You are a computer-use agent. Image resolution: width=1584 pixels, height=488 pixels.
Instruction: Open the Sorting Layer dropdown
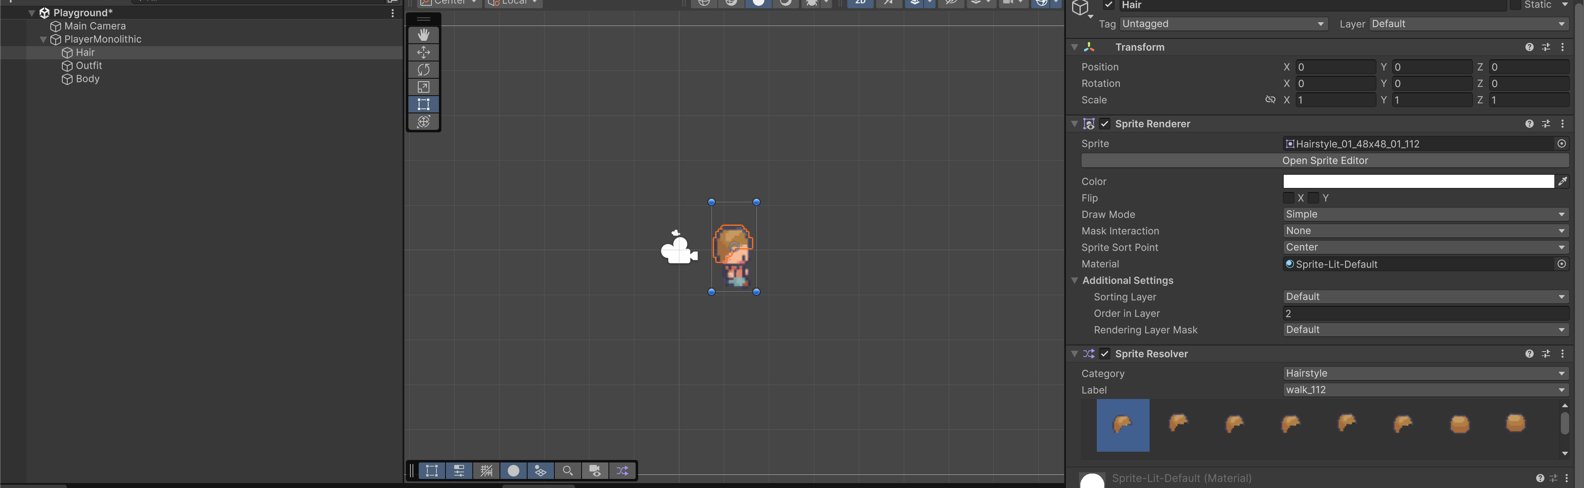click(x=1425, y=297)
